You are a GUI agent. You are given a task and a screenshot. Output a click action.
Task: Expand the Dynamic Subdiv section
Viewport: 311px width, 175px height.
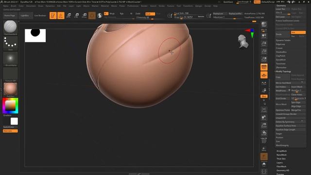click(x=283, y=40)
